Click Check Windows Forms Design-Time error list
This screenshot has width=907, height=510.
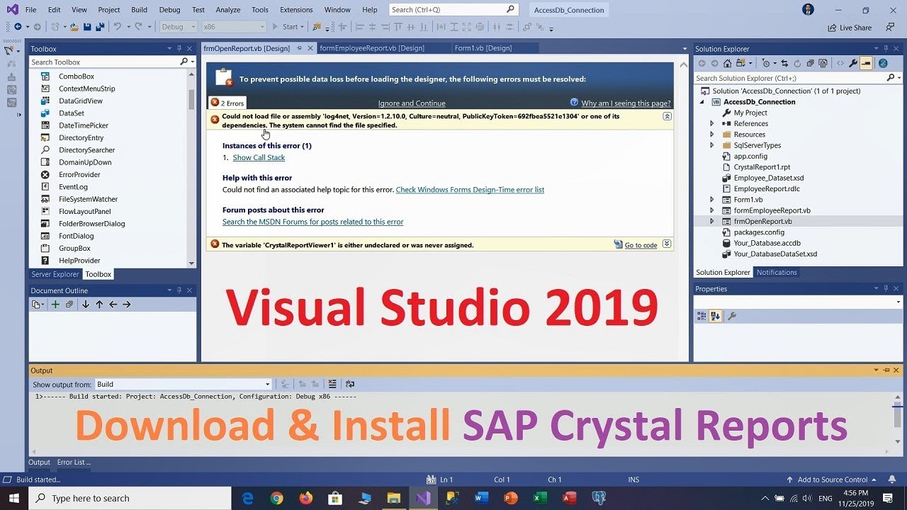470,190
